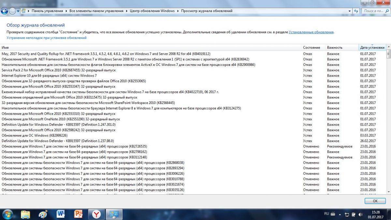The width and height of the screenshot is (391, 220).
Task: Click the keyboard icon in tray
Action: 333,214
